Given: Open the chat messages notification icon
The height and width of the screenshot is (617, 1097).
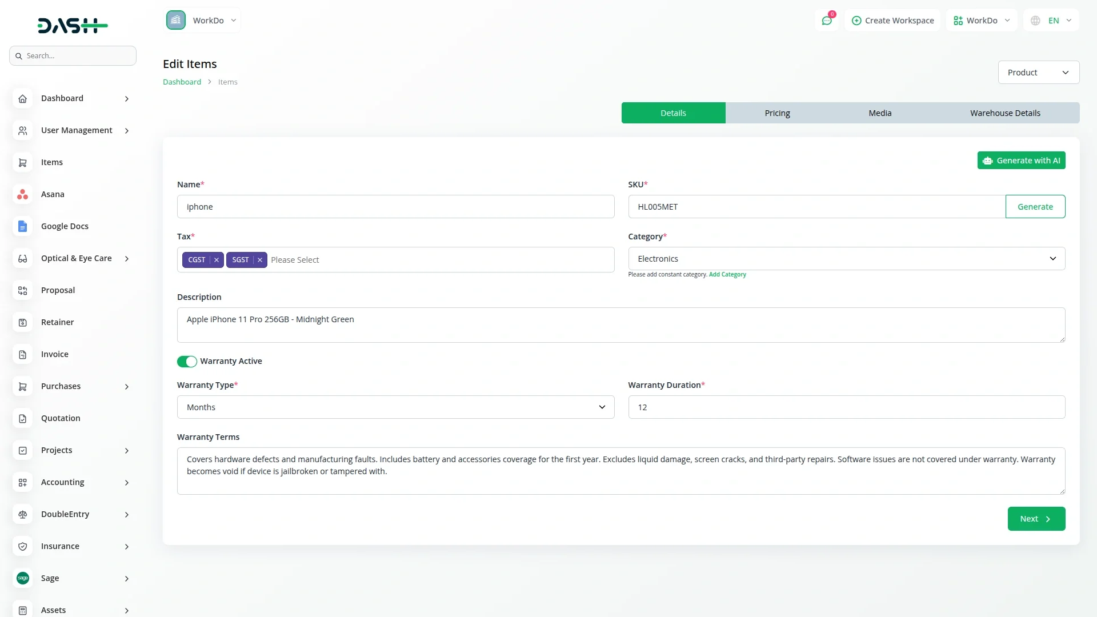Looking at the screenshot, I should (x=827, y=21).
